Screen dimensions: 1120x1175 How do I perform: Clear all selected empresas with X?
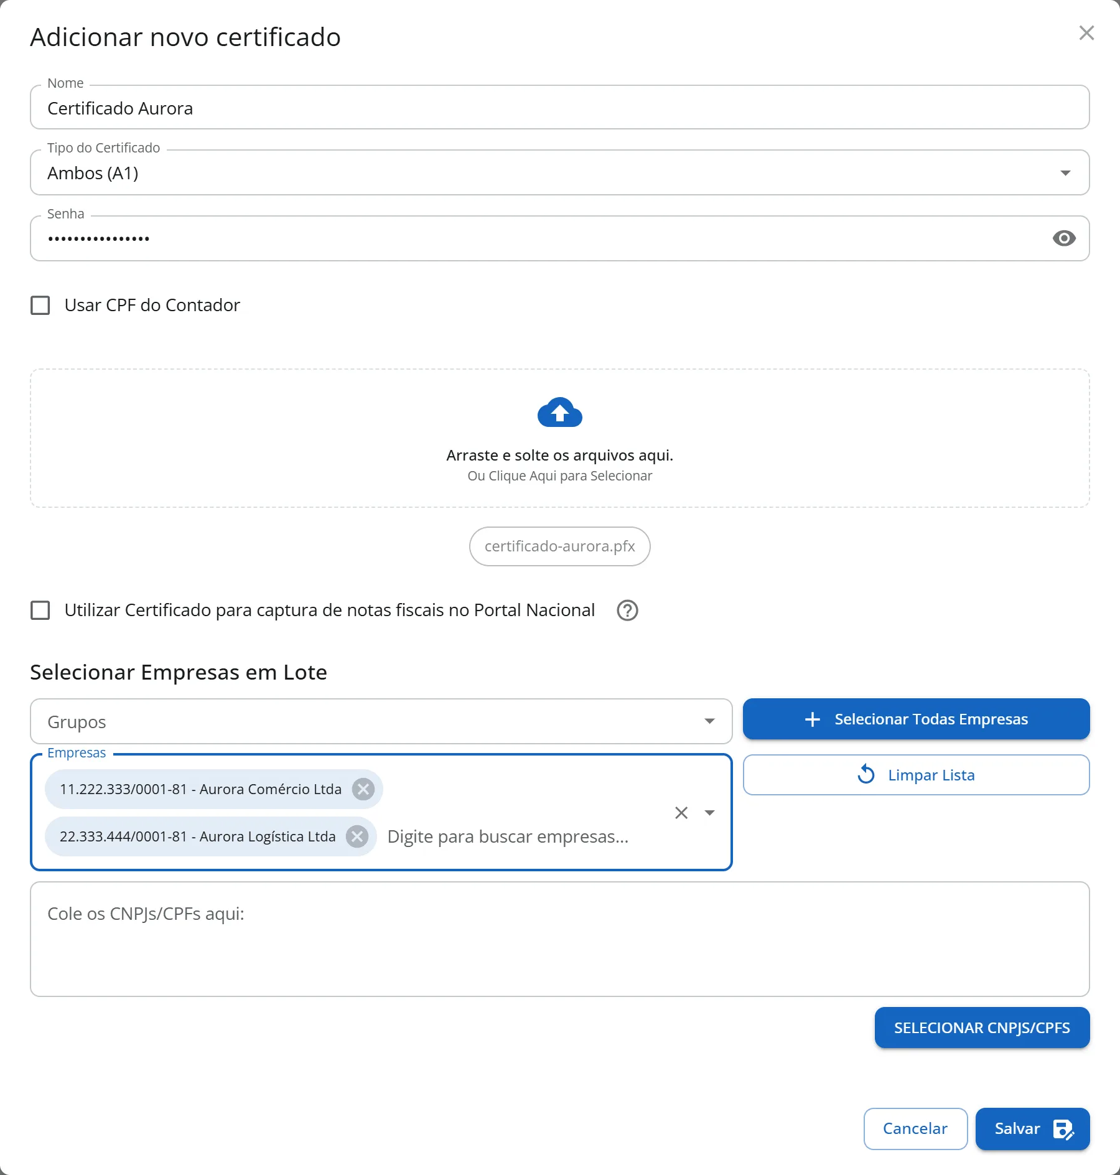tap(681, 813)
